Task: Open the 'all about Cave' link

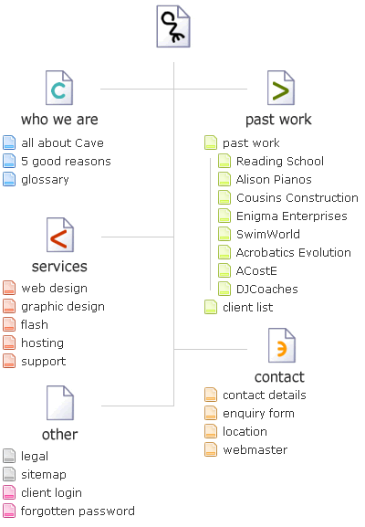Action: pyautogui.click(x=62, y=142)
